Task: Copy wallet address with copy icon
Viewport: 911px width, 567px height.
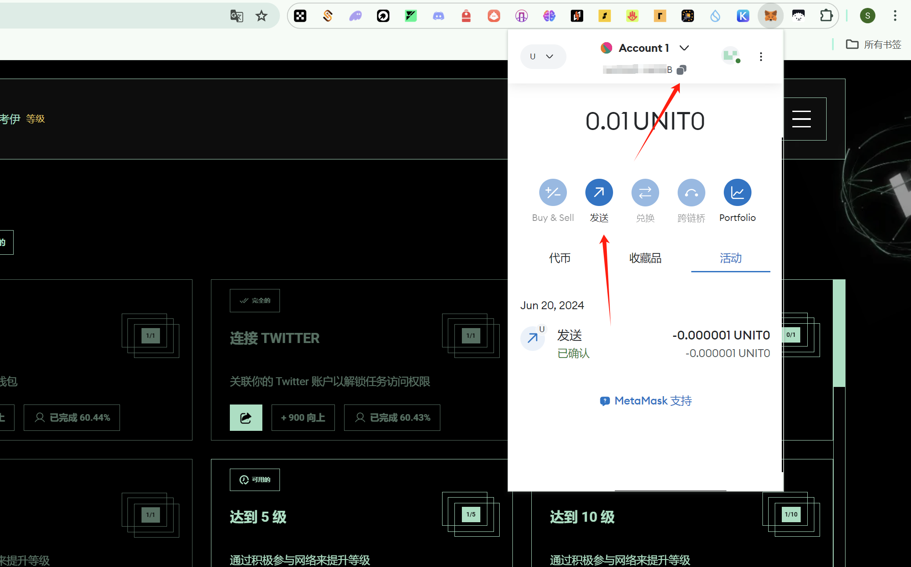Action: tap(681, 69)
